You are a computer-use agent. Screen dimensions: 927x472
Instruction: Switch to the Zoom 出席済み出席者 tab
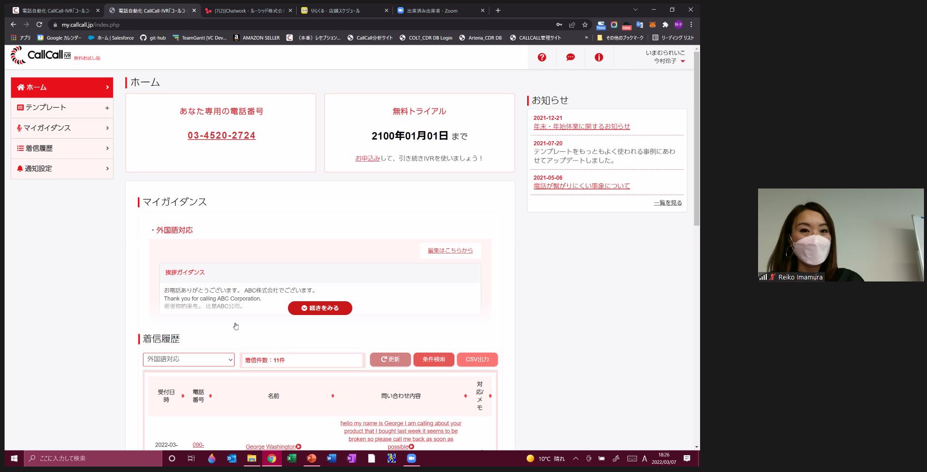[x=441, y=10]
